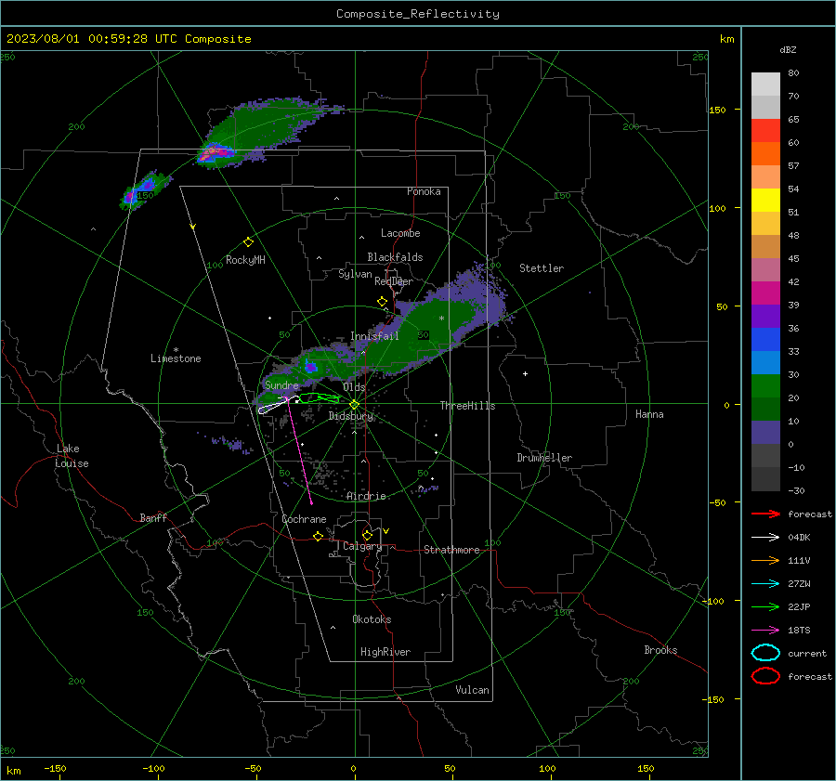Viewport: 836px width, 781px height.
Task: Click the red forecast ellipse legend icon
Action: [x=765, y=676]
